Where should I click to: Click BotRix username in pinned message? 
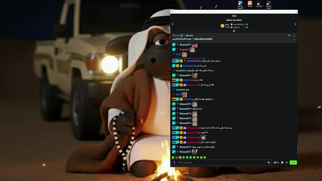(191, 35)
